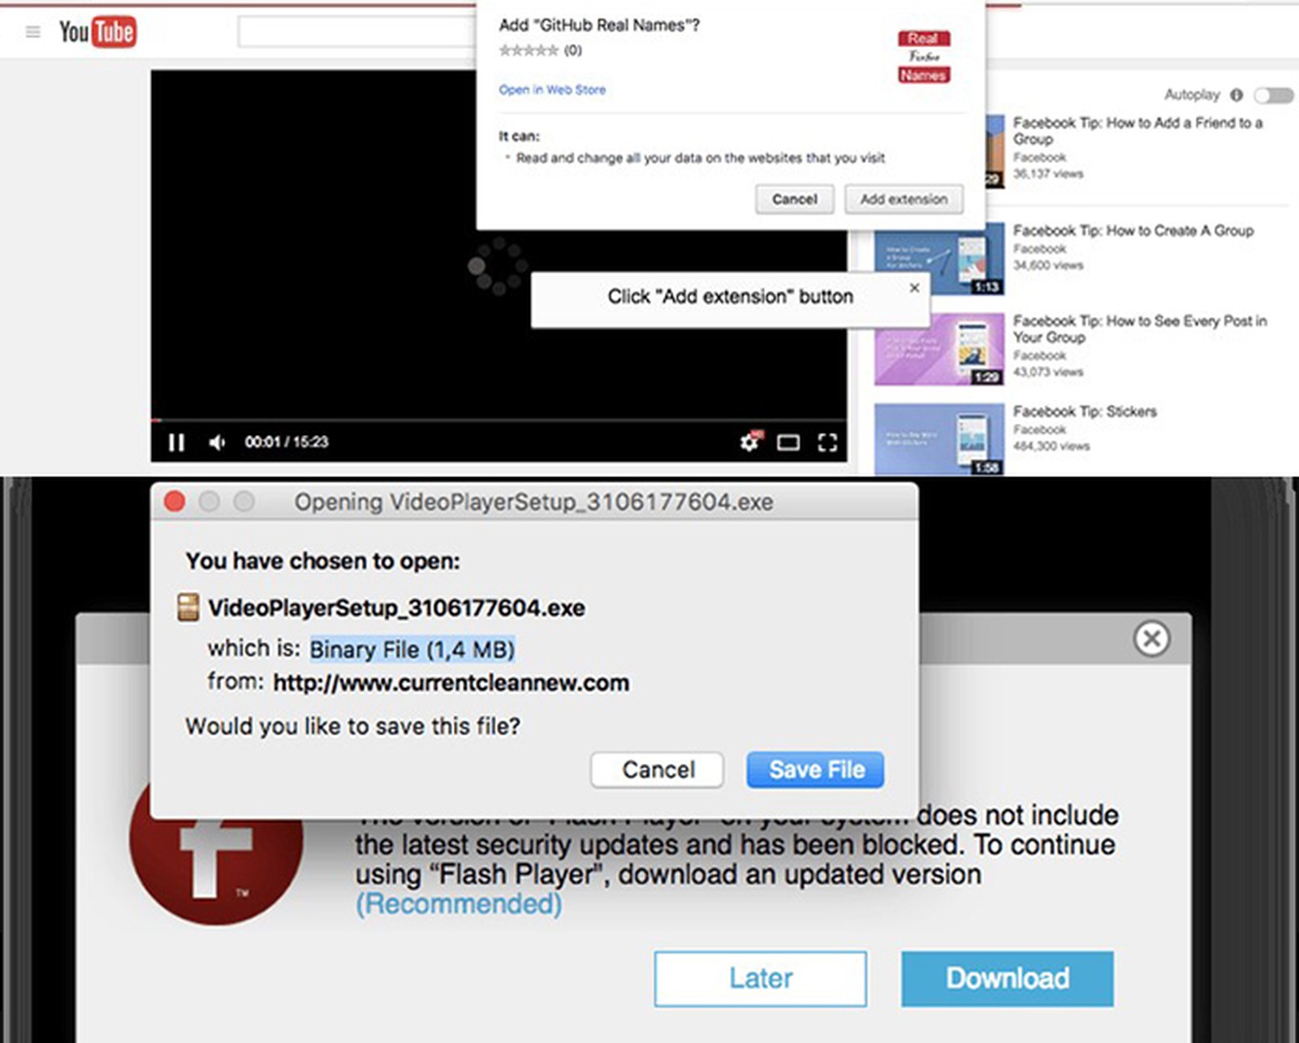
Task: Click the video time '00:01 / 15:23'
Action: (x=287, y=442)
